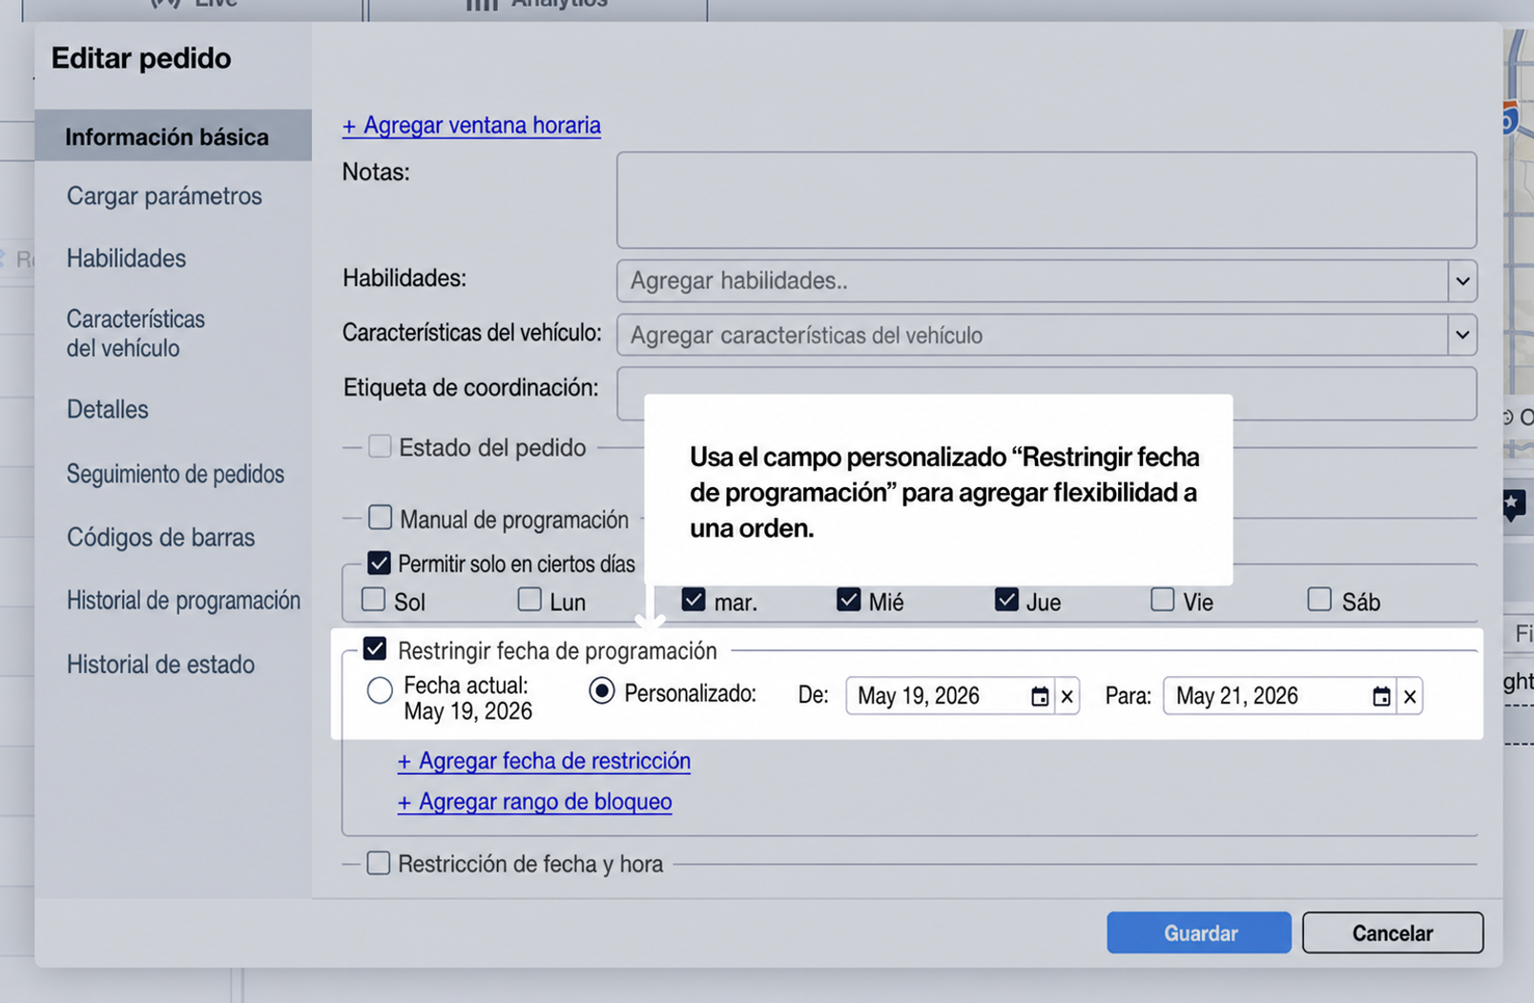Check Manual de programación
The image size is (1534, 1003).
[380, 518]
